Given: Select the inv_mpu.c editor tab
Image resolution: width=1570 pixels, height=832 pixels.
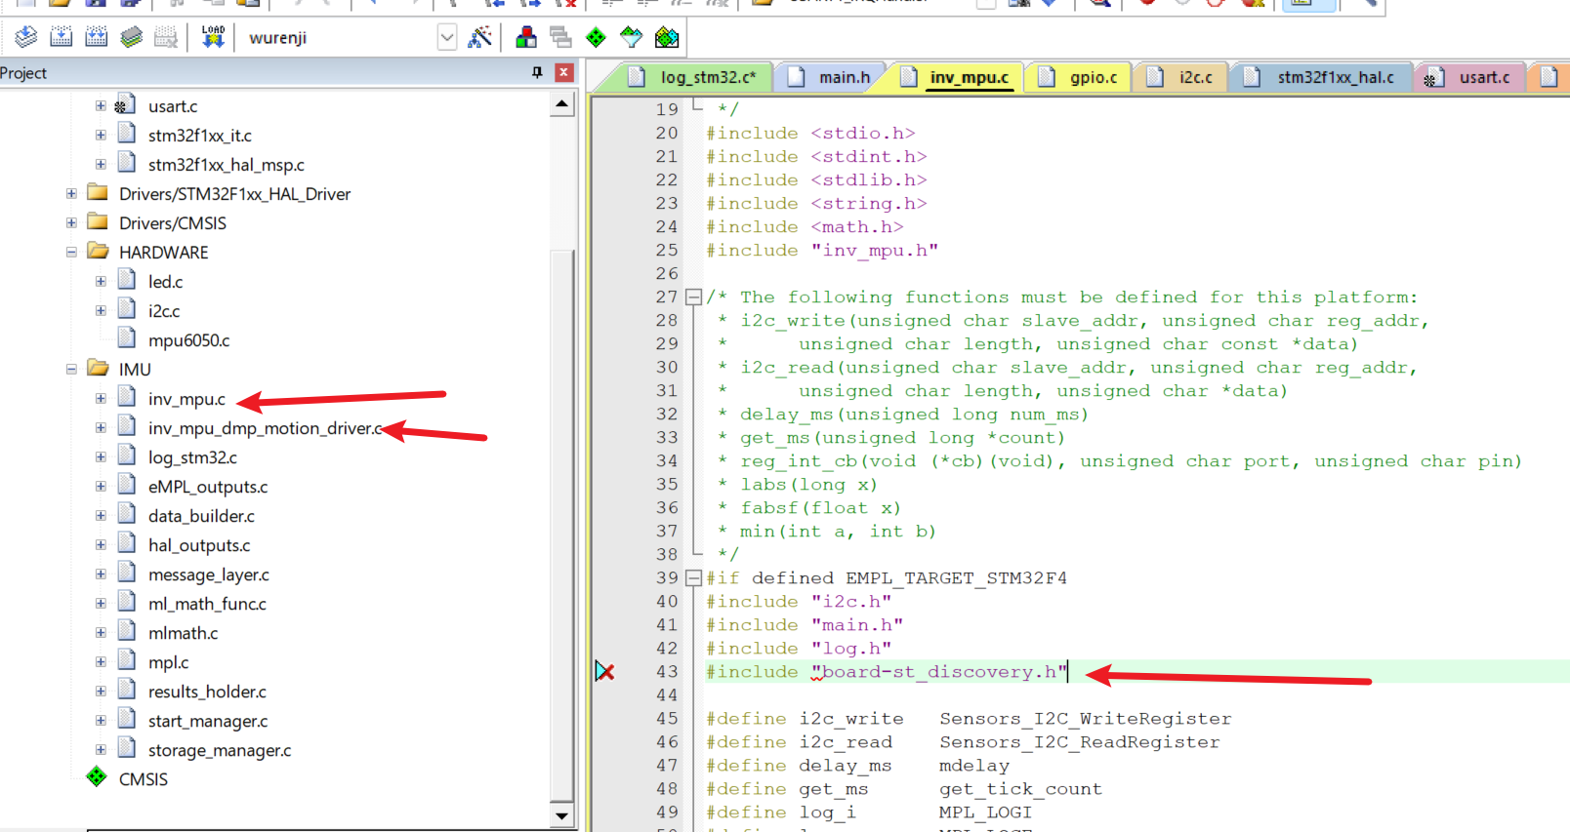Looking at the screenshot, I should tap(955, 77).
